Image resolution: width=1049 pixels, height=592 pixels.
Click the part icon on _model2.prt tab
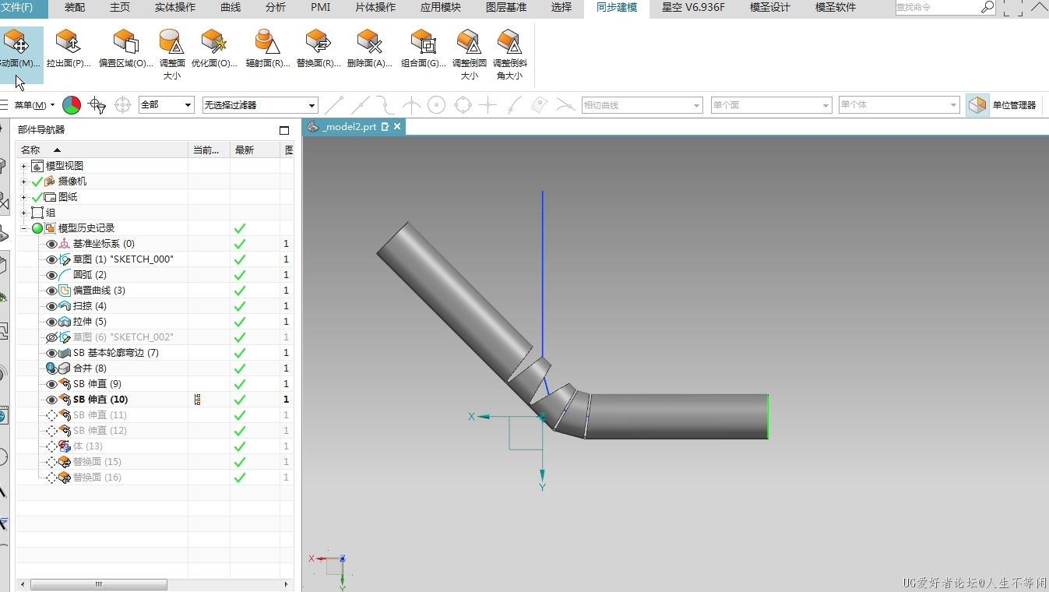coord(313,126)
